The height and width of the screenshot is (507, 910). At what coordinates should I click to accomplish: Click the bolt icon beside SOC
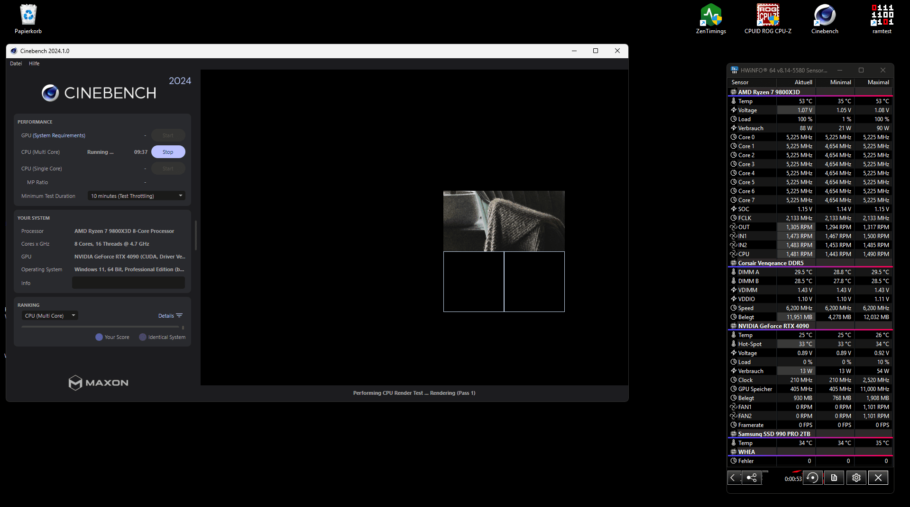click(x=734, y=209)
